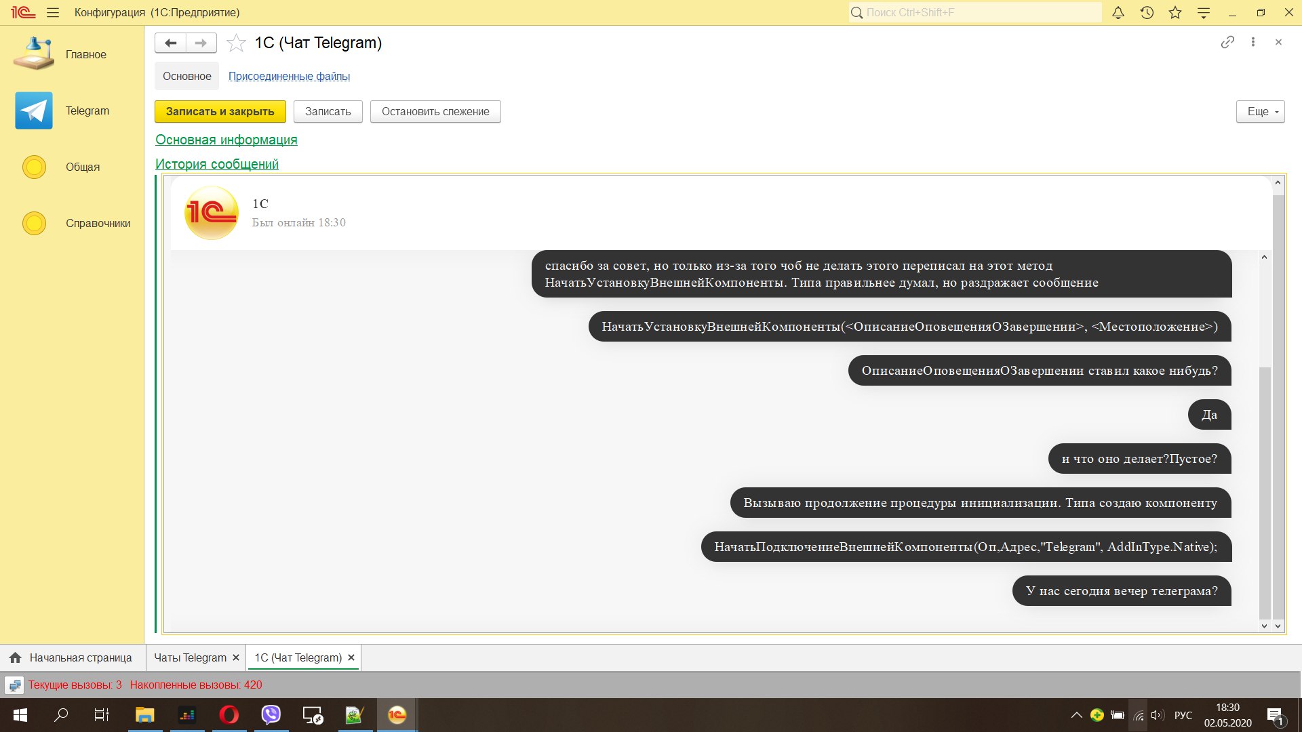Open the Windows Action Center notifications

tap(1276, 715)
